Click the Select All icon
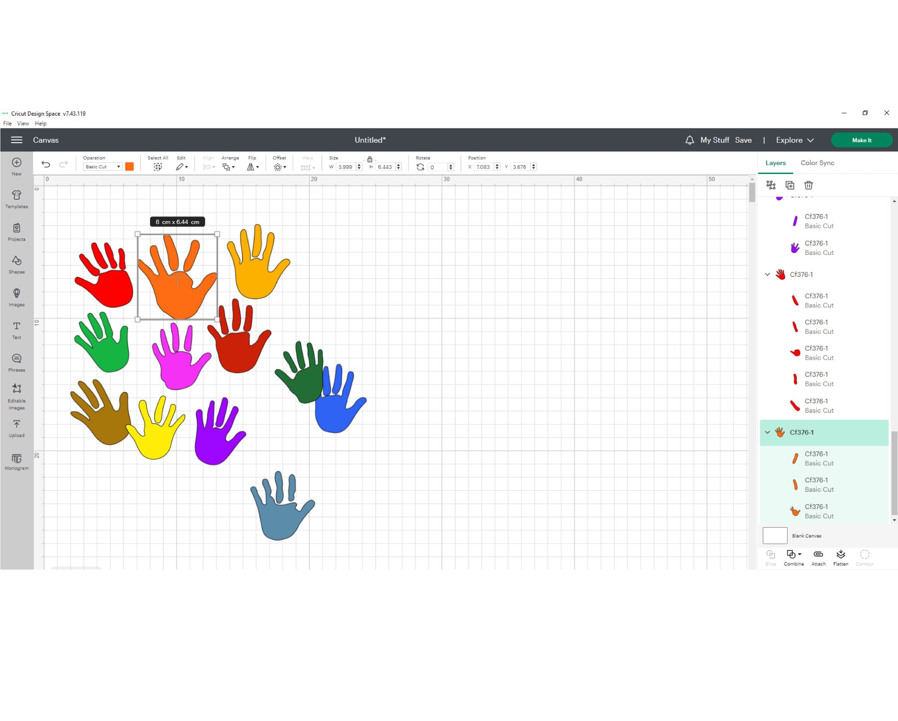 158,167
